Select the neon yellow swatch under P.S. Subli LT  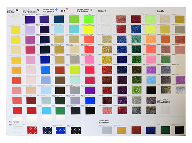pyautogui.click(x=89, y=29)
